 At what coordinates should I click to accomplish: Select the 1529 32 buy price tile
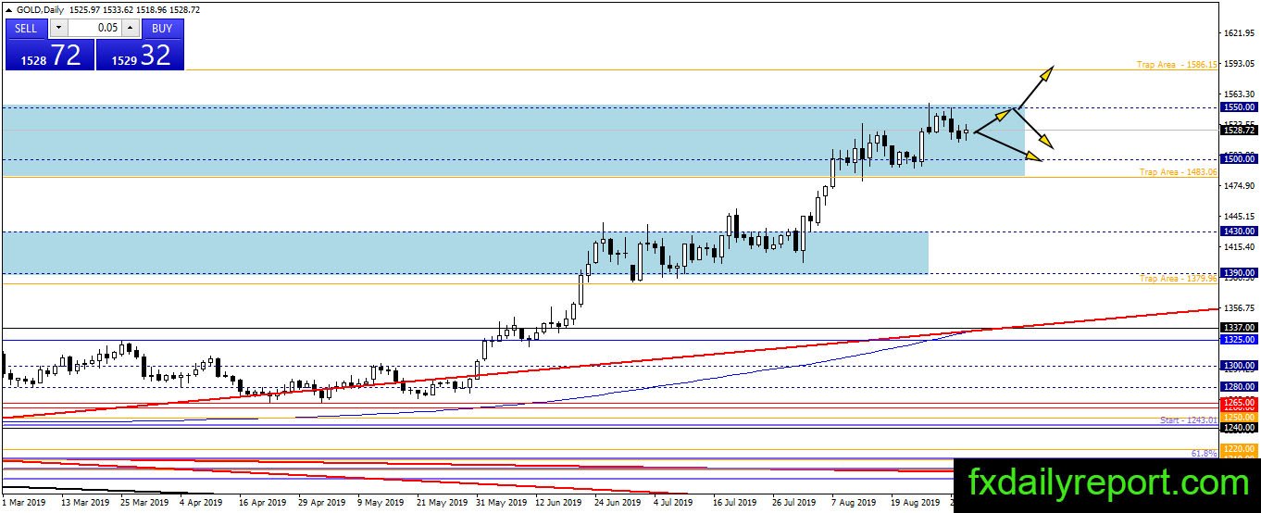pos(140,55)
